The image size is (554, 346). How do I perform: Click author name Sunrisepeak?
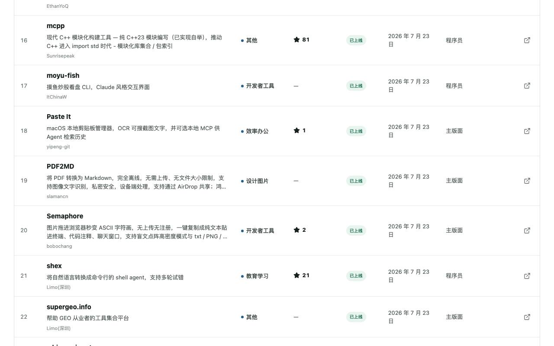coord(61,56)
